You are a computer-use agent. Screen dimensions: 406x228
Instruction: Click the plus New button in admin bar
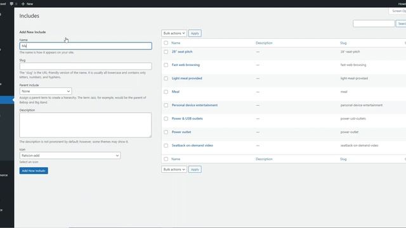tap(27, 4)
